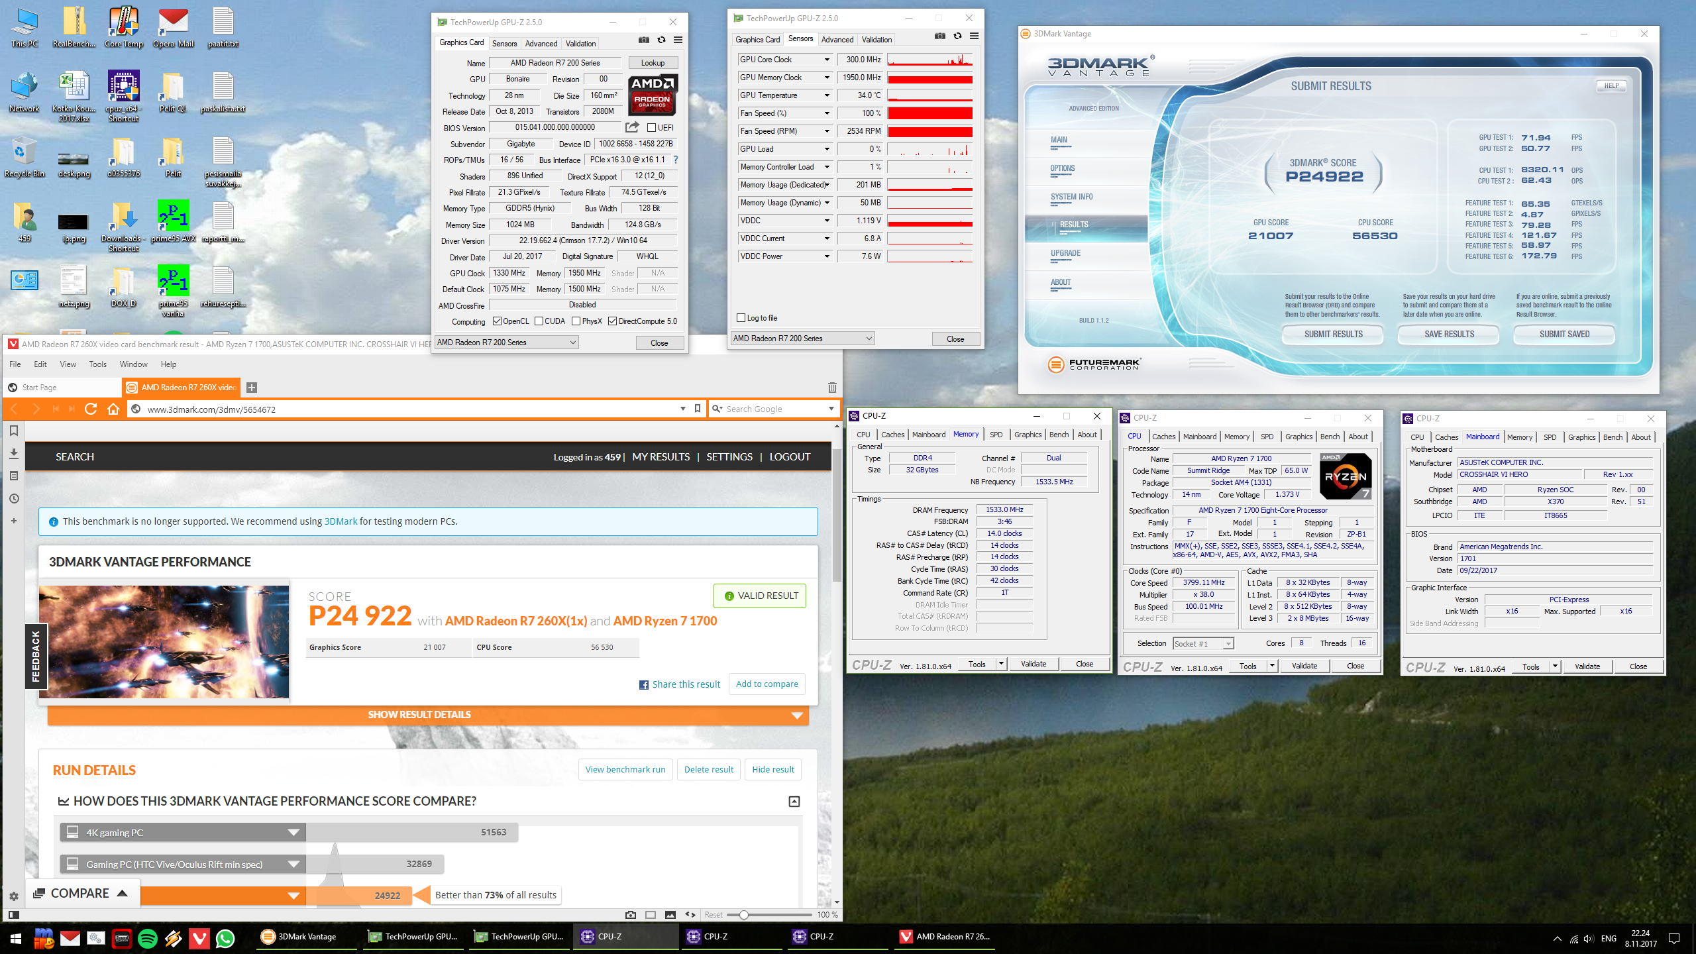Open the Tools dropdown arrow in CPU-Z Memory window
This screenshot has height=954, width=1696.
click(1001, 664)
